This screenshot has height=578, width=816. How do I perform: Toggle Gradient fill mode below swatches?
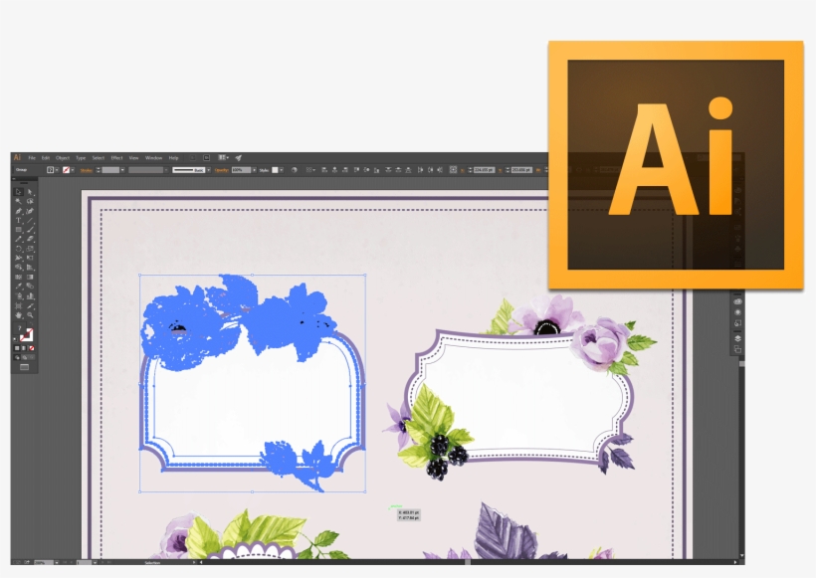pyautogui.click(x=24, y=348)
